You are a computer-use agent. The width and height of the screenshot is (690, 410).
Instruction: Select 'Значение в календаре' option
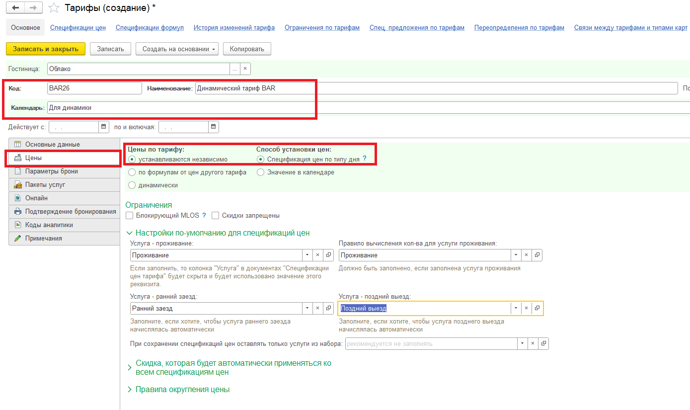click(x=260, y=172)
